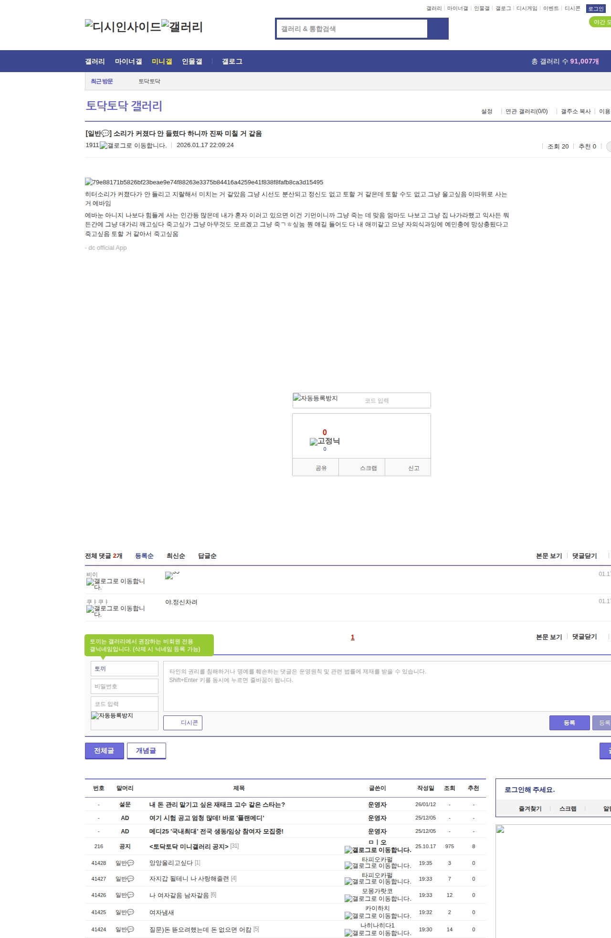Click the DCInside logo in the header
The image size is (611, 938).
click(123, 27)
